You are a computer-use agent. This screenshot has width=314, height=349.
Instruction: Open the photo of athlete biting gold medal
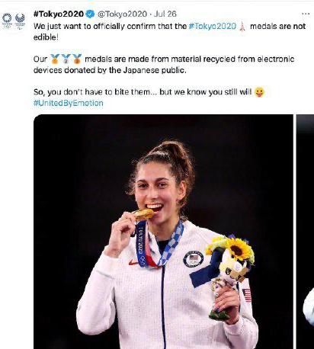click(x=163, y=232)
